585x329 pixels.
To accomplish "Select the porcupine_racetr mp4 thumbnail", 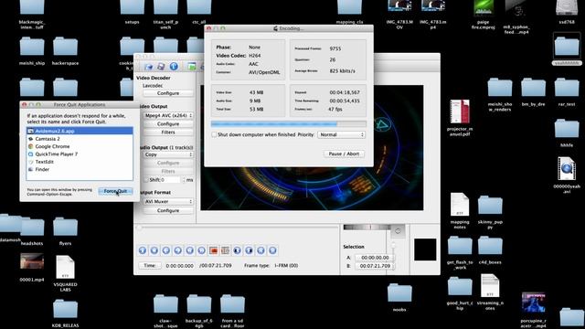I will tap(533, 302).
